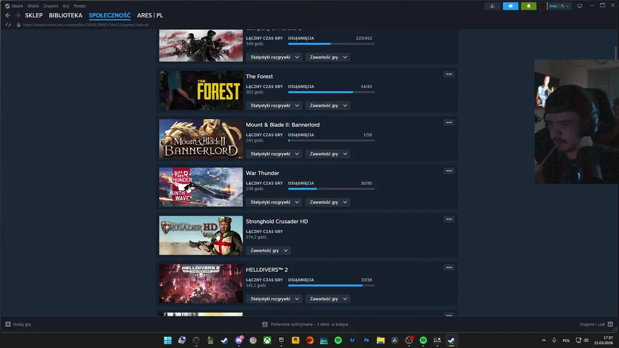Screen dimensions: 619x348
Task: Expand Statystyki rozgrywki for HELLDIVERS 2
Action: (274, 299)
